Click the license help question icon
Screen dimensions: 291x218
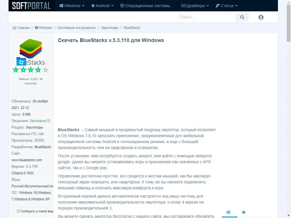[x=48, y=121]
